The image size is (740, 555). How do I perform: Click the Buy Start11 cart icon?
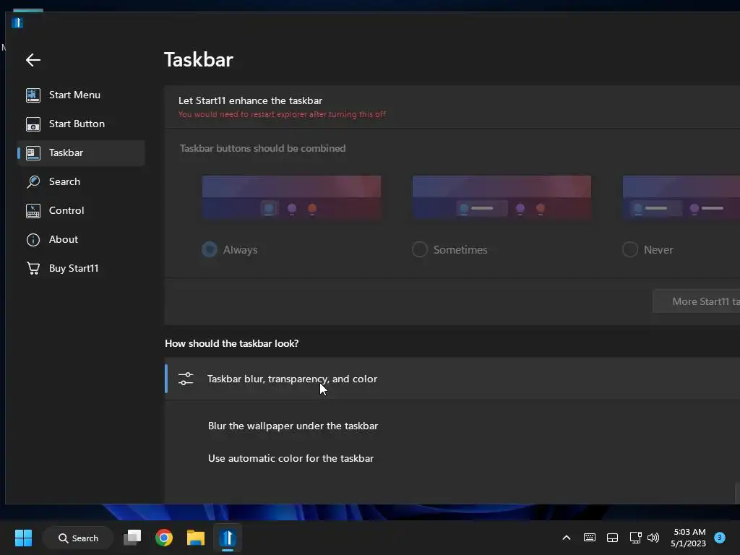33,268
